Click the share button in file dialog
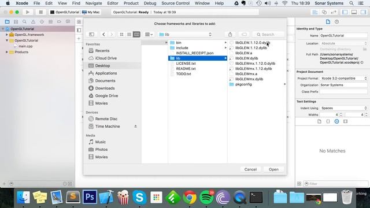The height and width of the screenshot is (208, 370). click(230, 35)
